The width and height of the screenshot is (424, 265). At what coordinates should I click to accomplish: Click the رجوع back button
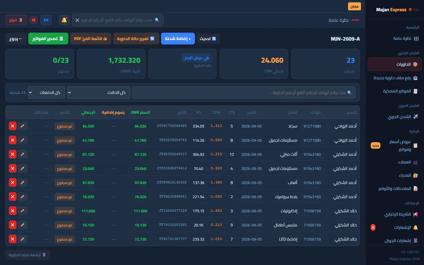pos(16,39)
